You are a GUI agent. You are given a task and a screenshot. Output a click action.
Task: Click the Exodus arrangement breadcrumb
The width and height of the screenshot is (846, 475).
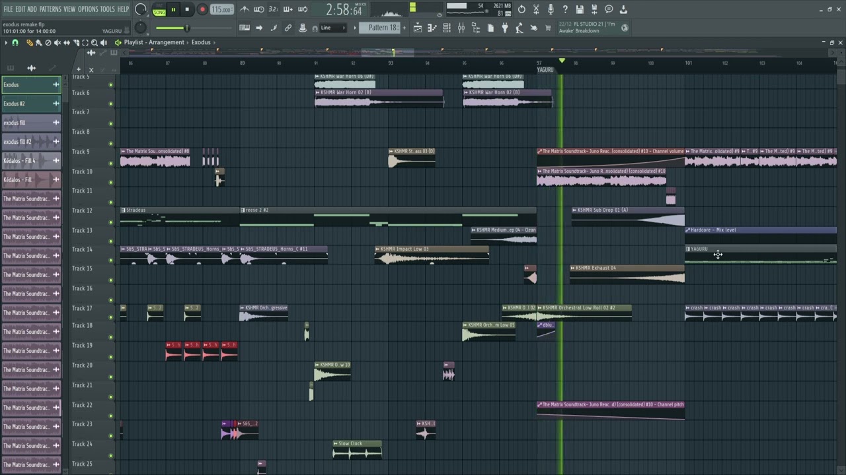201,42
